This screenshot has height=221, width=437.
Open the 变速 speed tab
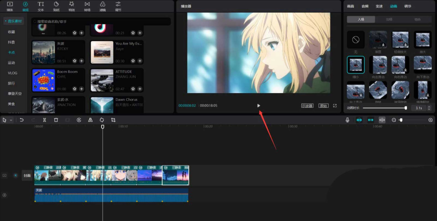[x=379, y=6]
